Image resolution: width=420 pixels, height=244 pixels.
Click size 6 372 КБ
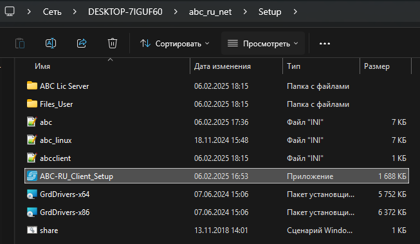point(392,212)
